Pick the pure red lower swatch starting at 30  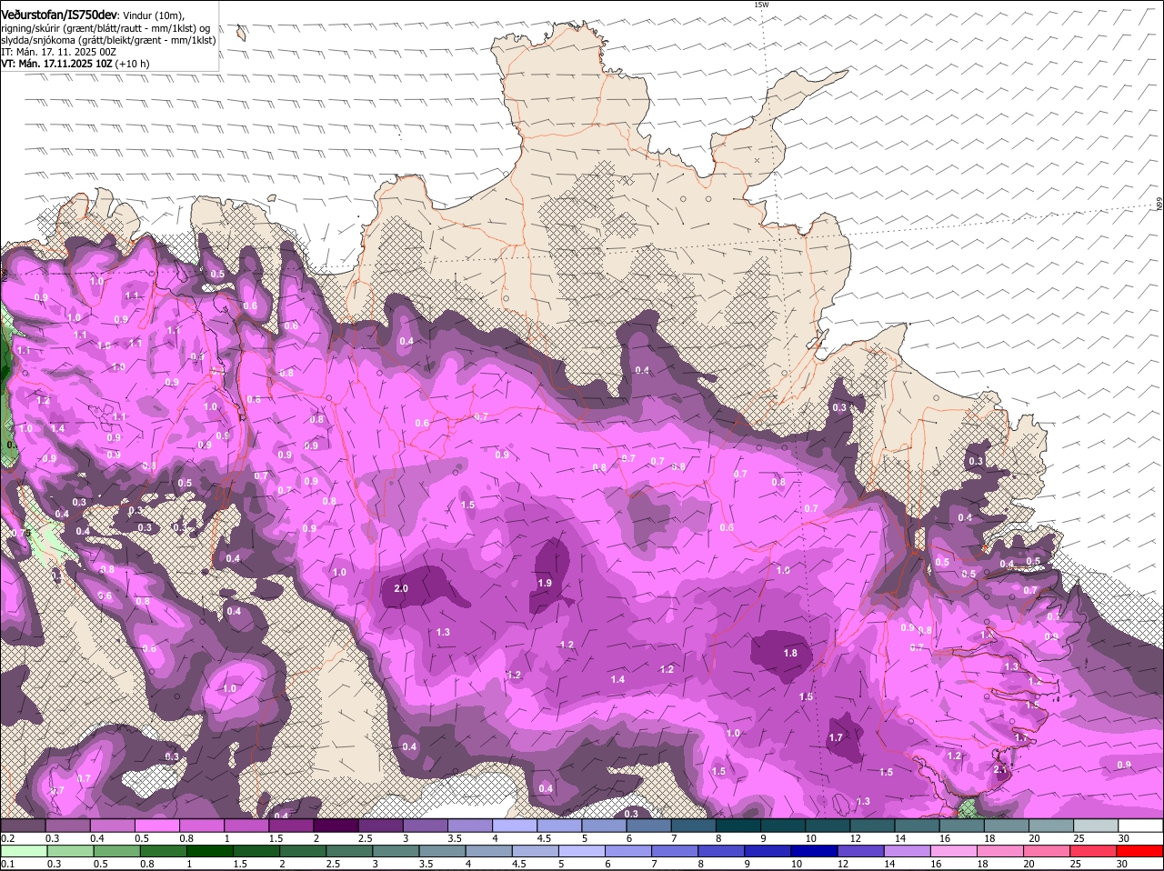coord(1141,851)
